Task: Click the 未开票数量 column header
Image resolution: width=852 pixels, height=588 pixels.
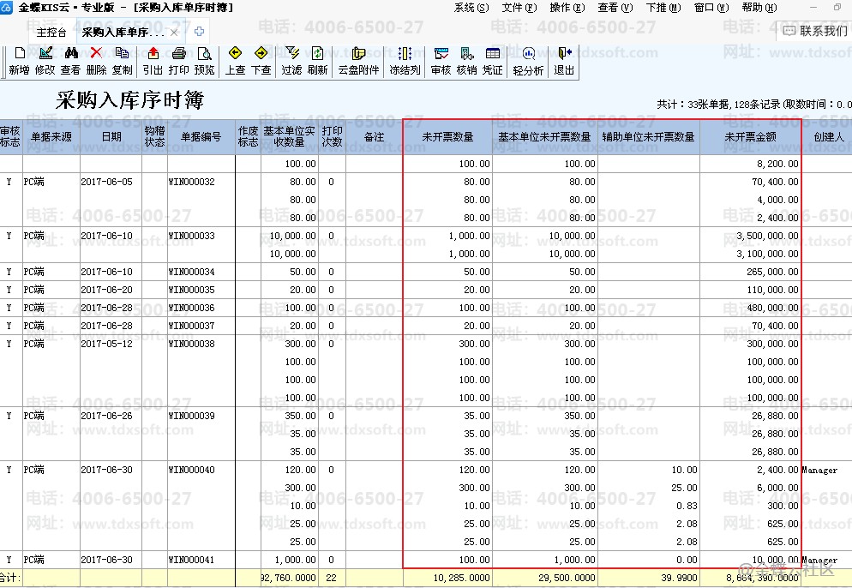Action: 447,137
